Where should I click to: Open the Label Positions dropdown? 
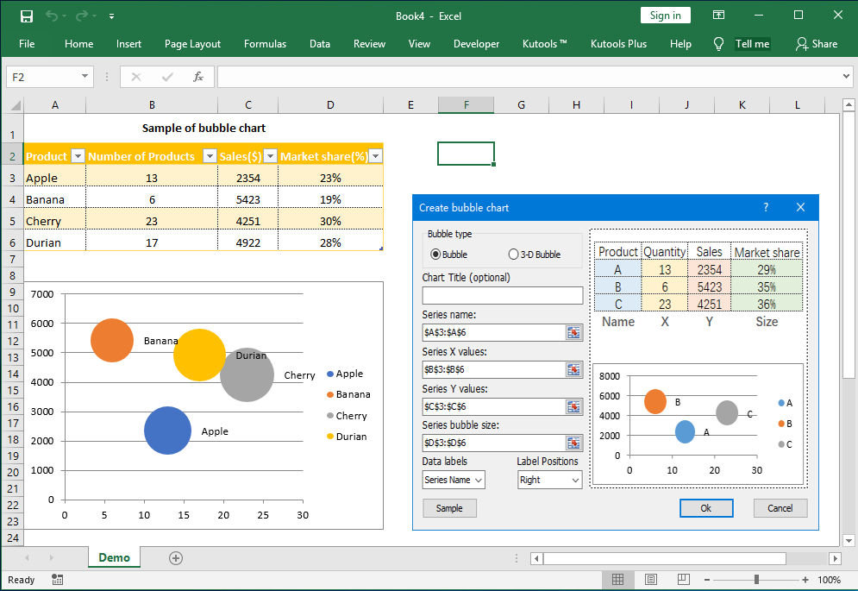pos(549,480)
